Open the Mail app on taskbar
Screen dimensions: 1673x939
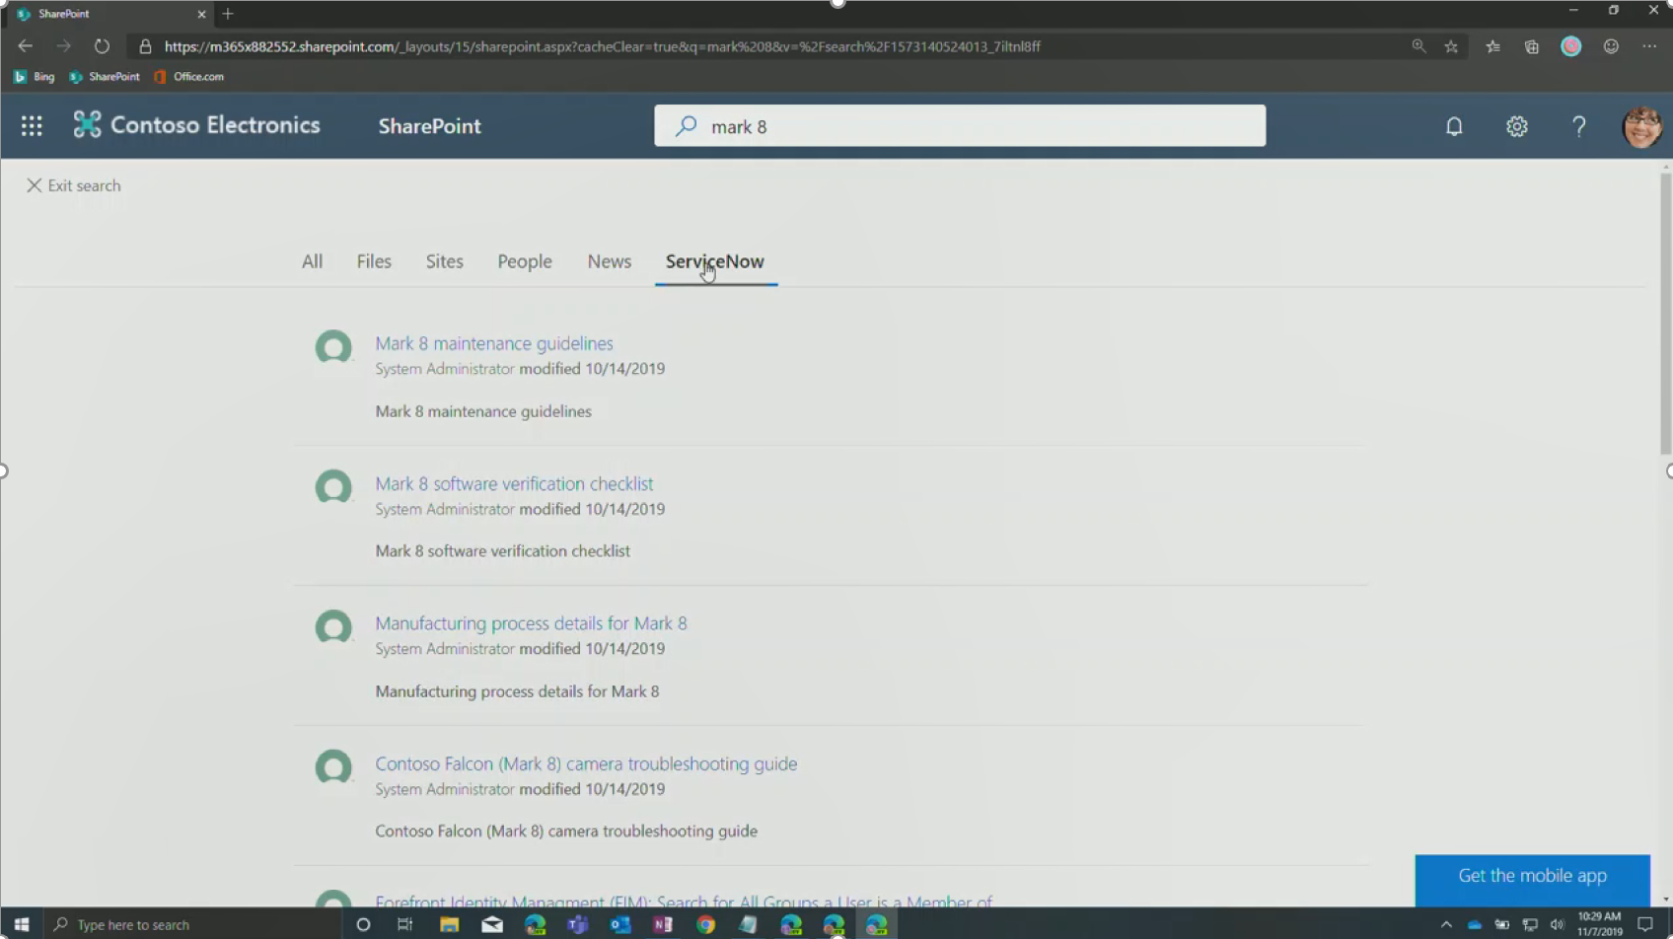(x=492, y=924)
